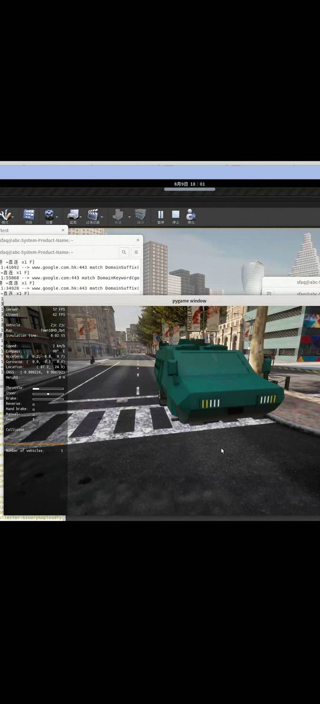Open the Content (内容) browser icon
Viewport: 320px width, 704px height.
tap(29, 215)
